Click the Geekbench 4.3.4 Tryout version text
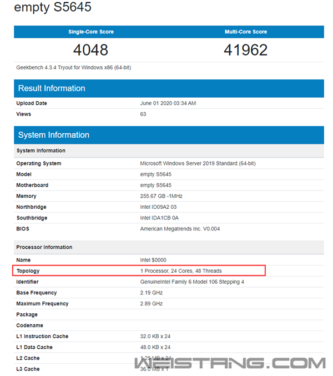This screenshot has height=376, width=333. (x=74, y=68)
